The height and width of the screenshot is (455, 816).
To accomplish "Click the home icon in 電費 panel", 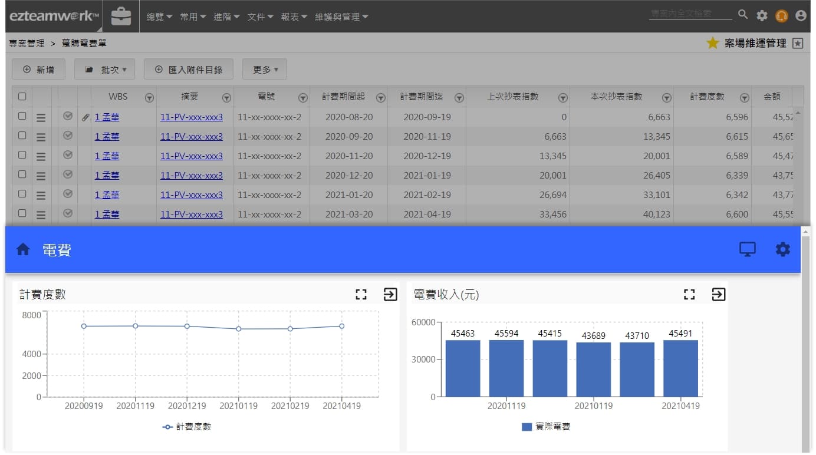I will [x=23, y=250].
